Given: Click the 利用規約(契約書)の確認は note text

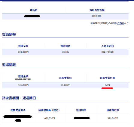Looking at the screenshot, I should click(x=104, y=23).
